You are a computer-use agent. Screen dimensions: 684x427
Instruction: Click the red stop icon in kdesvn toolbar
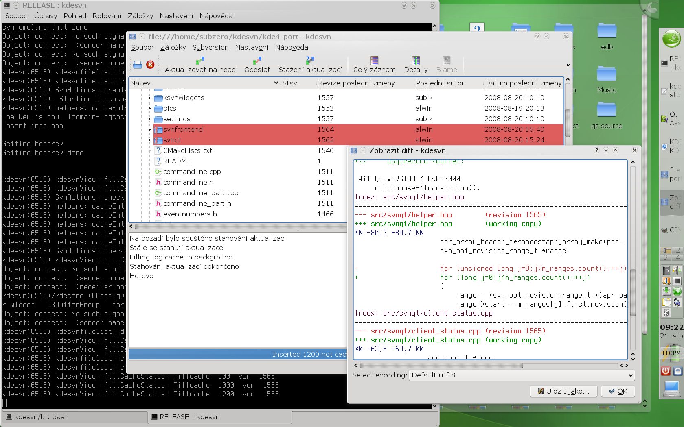tap(150, 65)
